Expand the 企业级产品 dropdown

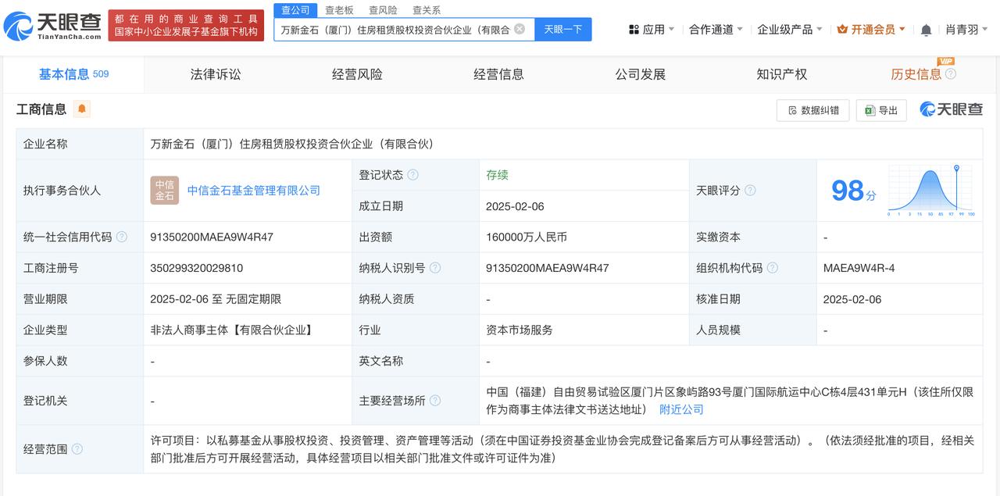click(790, 30)
